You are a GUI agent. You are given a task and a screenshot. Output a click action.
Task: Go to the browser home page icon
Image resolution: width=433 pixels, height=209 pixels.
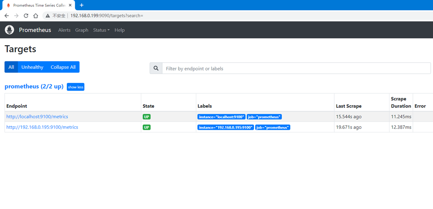pos(36,16)
